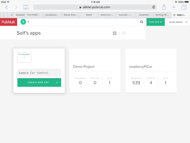Switch to the Raspber browser tab
Viewport: 190px width, 143px height.
pyautogui.click(x=19, y=15)
